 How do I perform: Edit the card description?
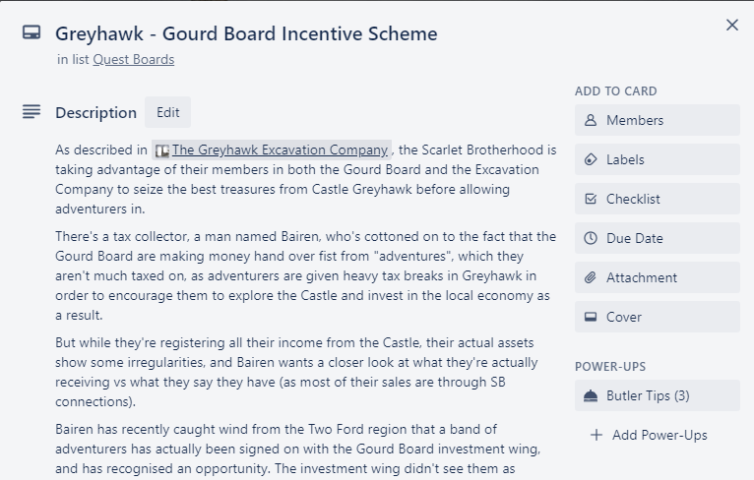click(x=167, y=112)
